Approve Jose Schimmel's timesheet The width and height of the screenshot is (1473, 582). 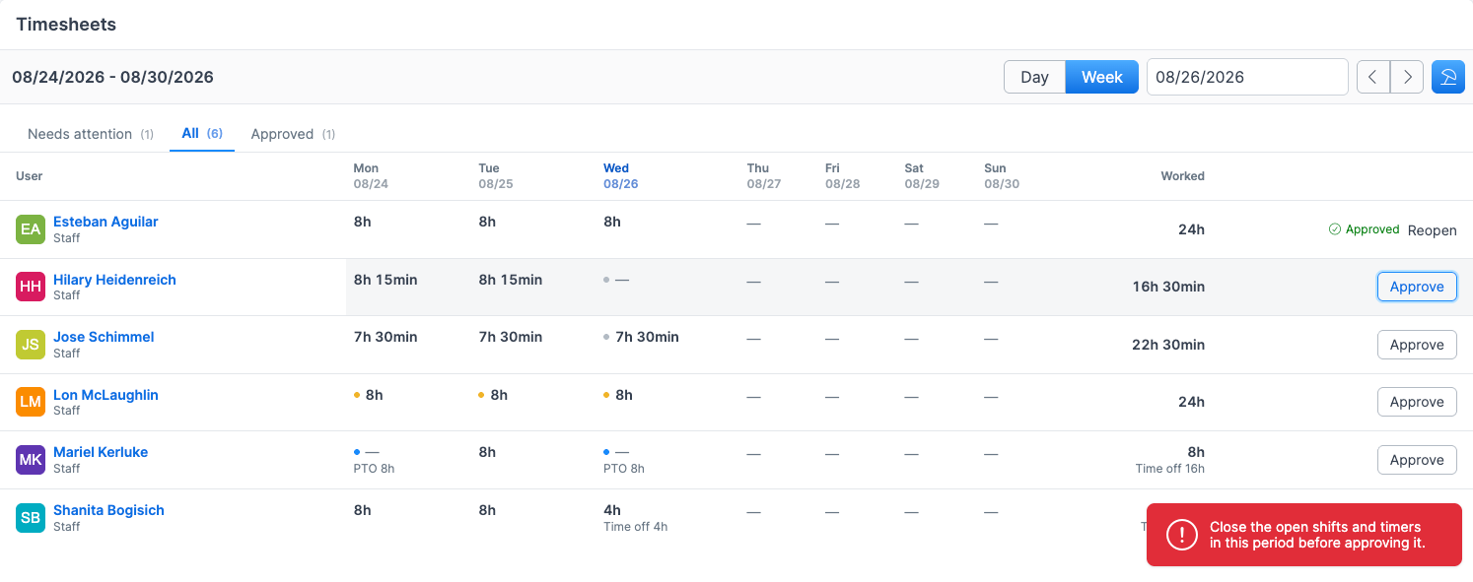pyautogui.click(x=1417, y=345)
